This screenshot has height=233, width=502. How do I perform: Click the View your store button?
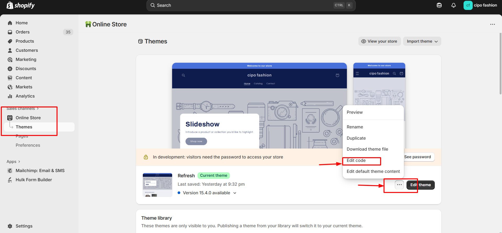pos(379,41)
